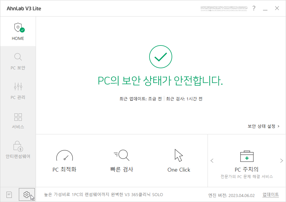Screen dimensions: 286x202
Task: Open PC 주치의 service card
Action: (246, 164)
